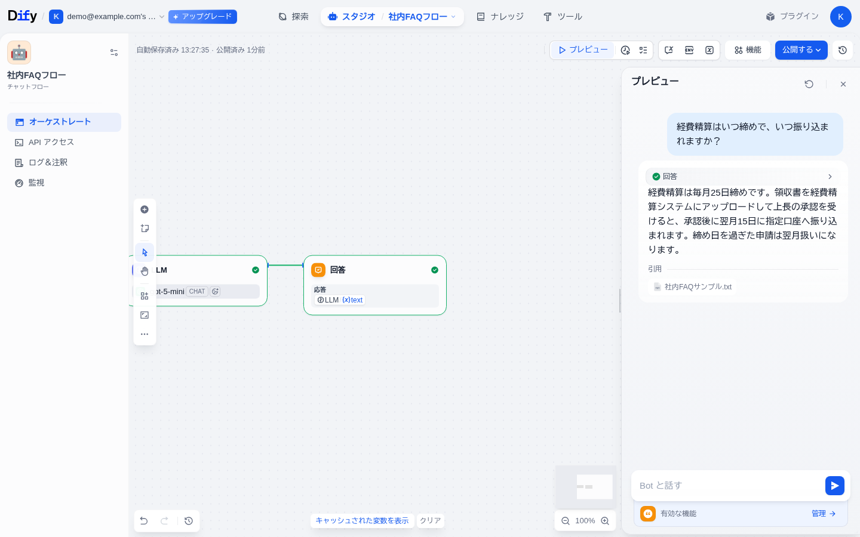The image size is (860, 537).
Task: Add a note with the sticky note tool
Action: click(145, 229)
